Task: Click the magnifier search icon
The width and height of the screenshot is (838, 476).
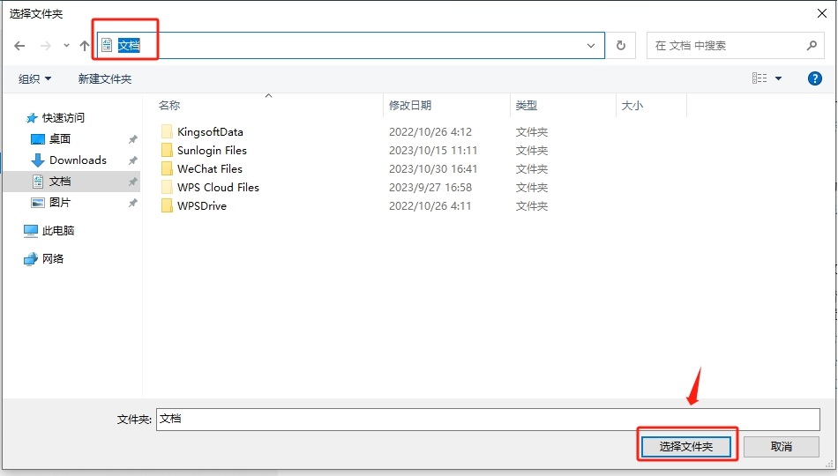Action: click(x=812, y=46)
